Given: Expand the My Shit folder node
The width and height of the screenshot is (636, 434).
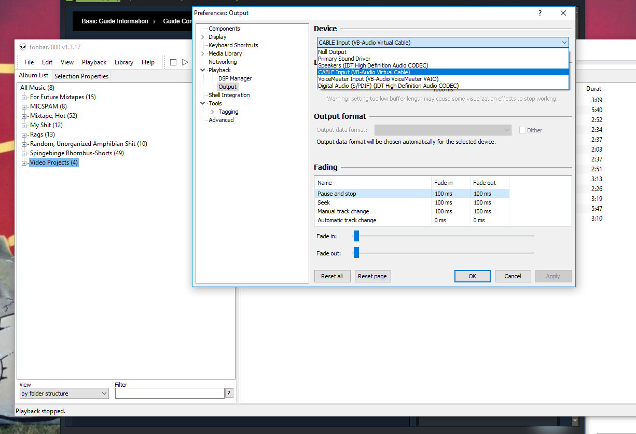Looking at the screenshot, I should pos(24,126).
